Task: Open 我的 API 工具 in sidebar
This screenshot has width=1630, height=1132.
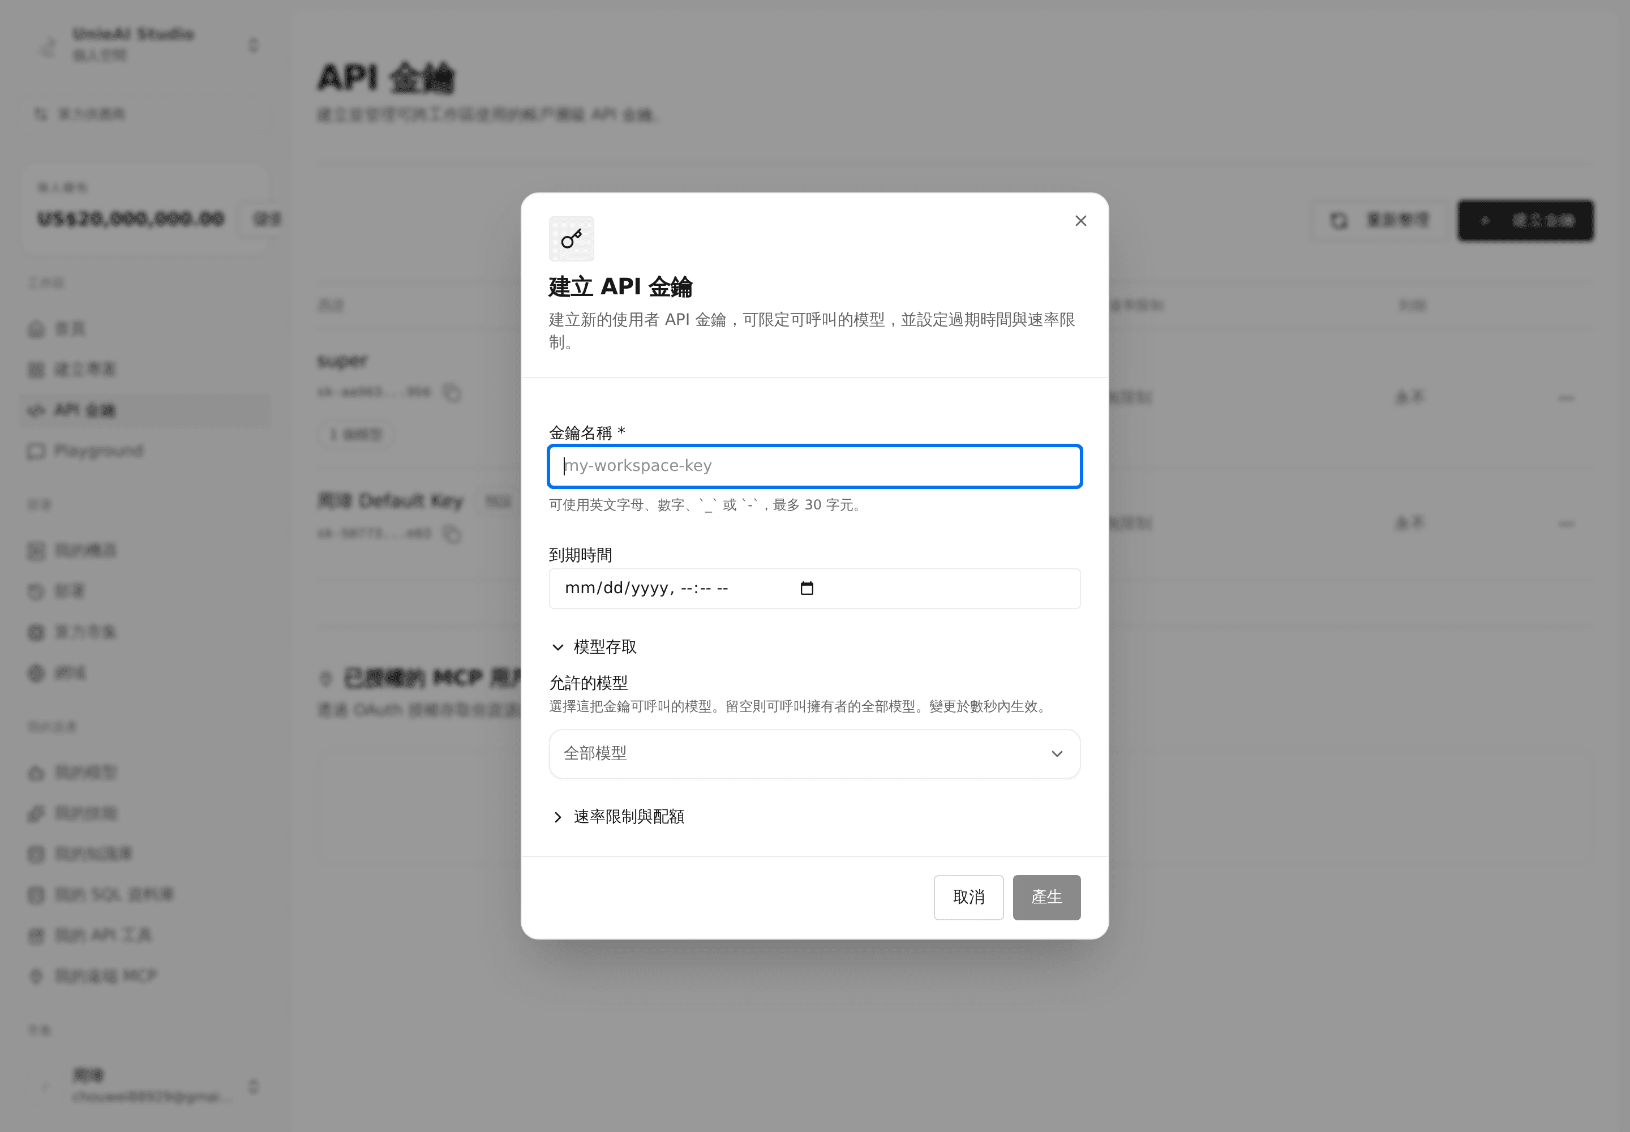Action: [x=145, y=936]
